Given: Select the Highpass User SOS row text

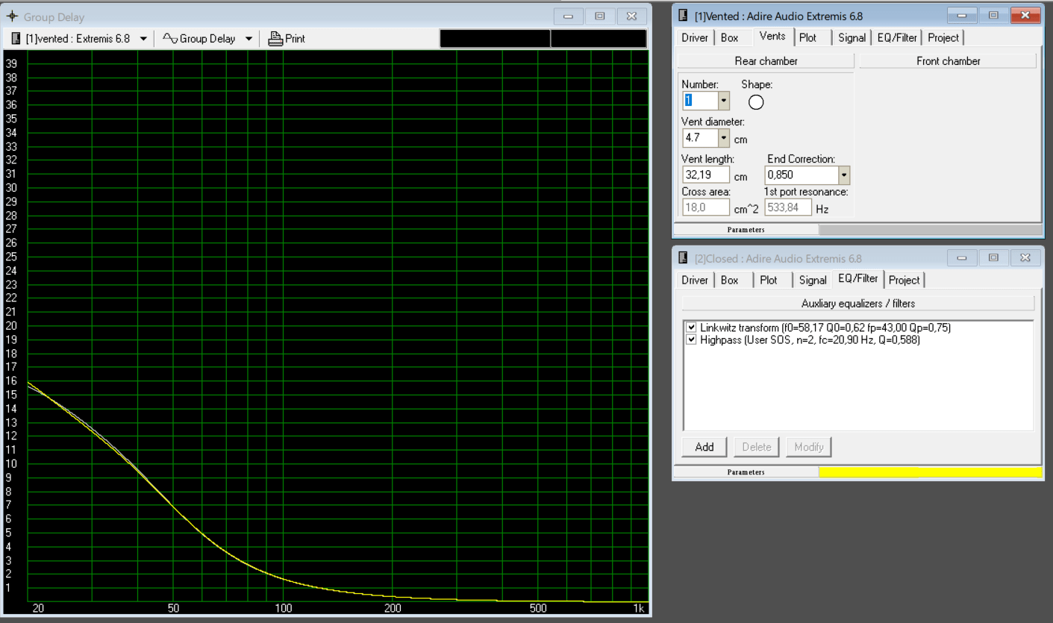Looking at the screenshot, I should [x=810, y=340].
